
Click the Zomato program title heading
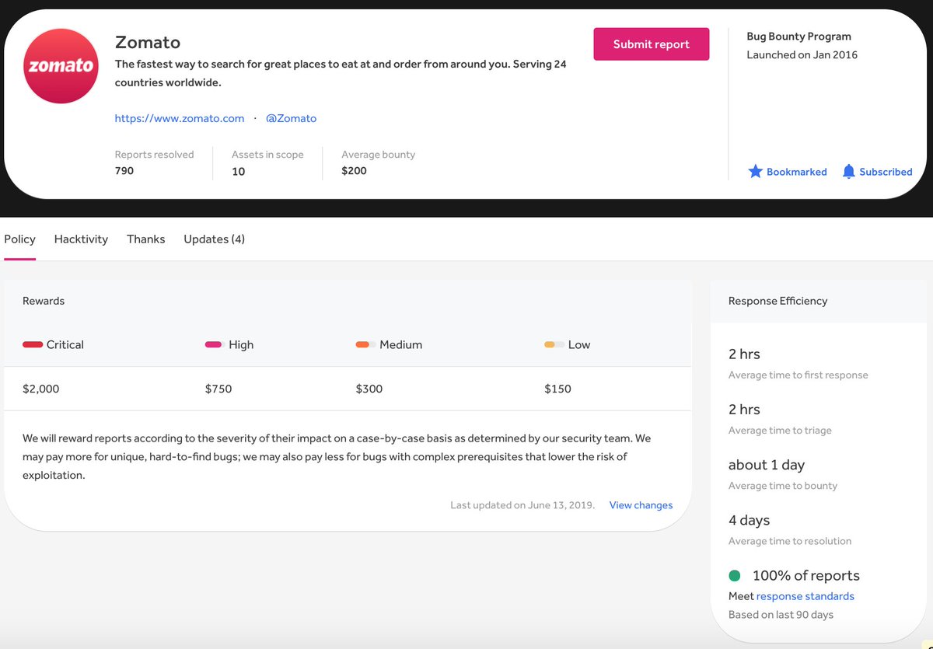(148, 42)
